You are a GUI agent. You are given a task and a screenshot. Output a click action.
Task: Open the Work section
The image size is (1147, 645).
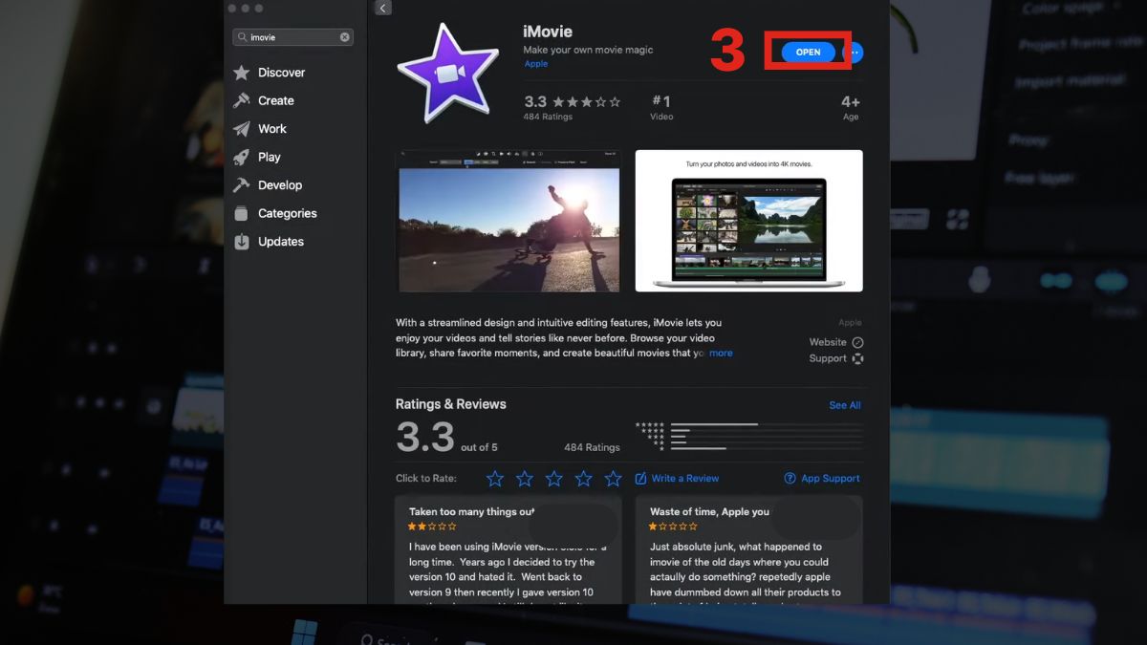271,129
